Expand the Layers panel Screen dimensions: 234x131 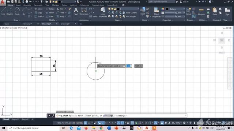coord(118,20)
